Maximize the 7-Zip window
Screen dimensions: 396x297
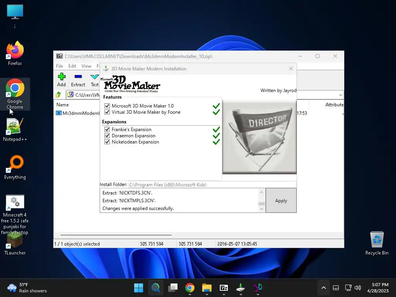click(x=317, y=56)
